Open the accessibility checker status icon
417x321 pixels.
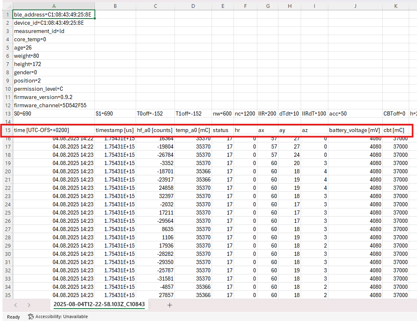(x=31, y=316)
